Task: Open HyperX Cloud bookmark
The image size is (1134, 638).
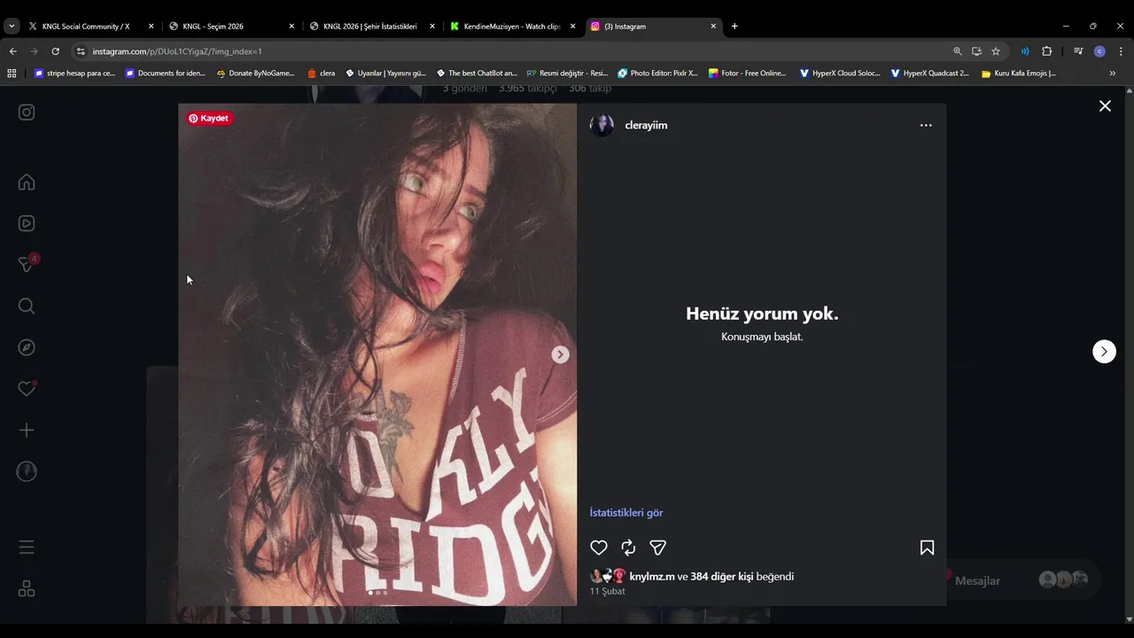Action: coord(840,74)
